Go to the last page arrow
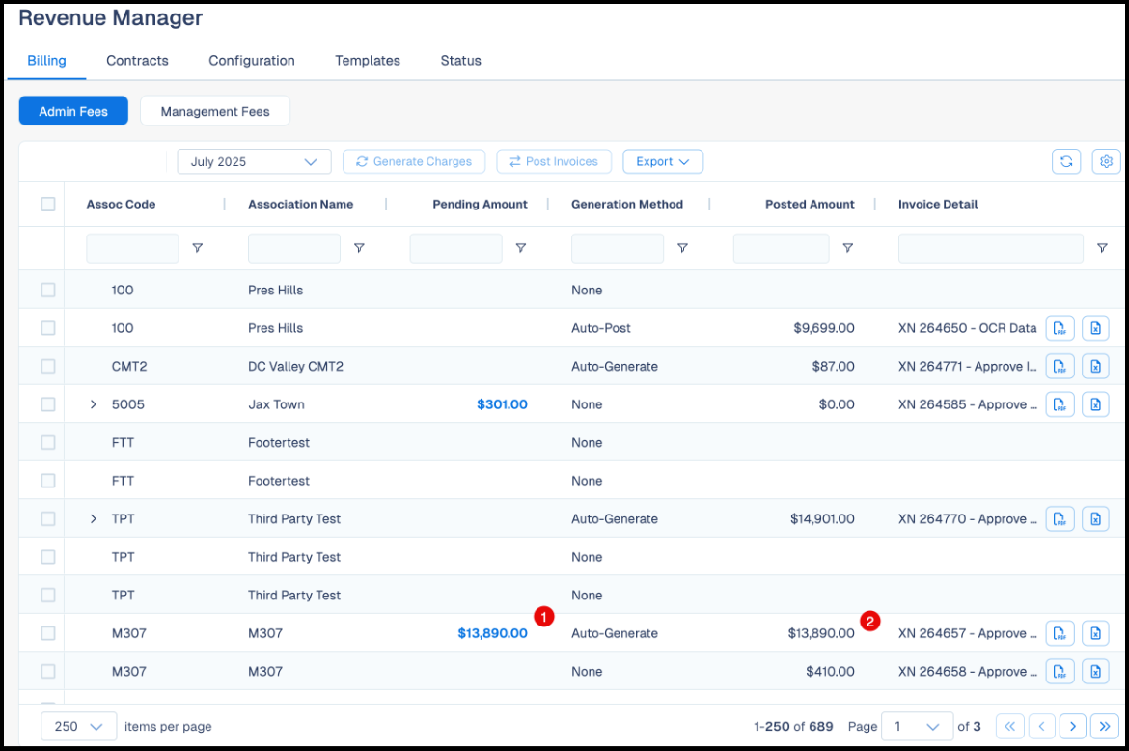 pyautogui.click(x=1105, y=727)
